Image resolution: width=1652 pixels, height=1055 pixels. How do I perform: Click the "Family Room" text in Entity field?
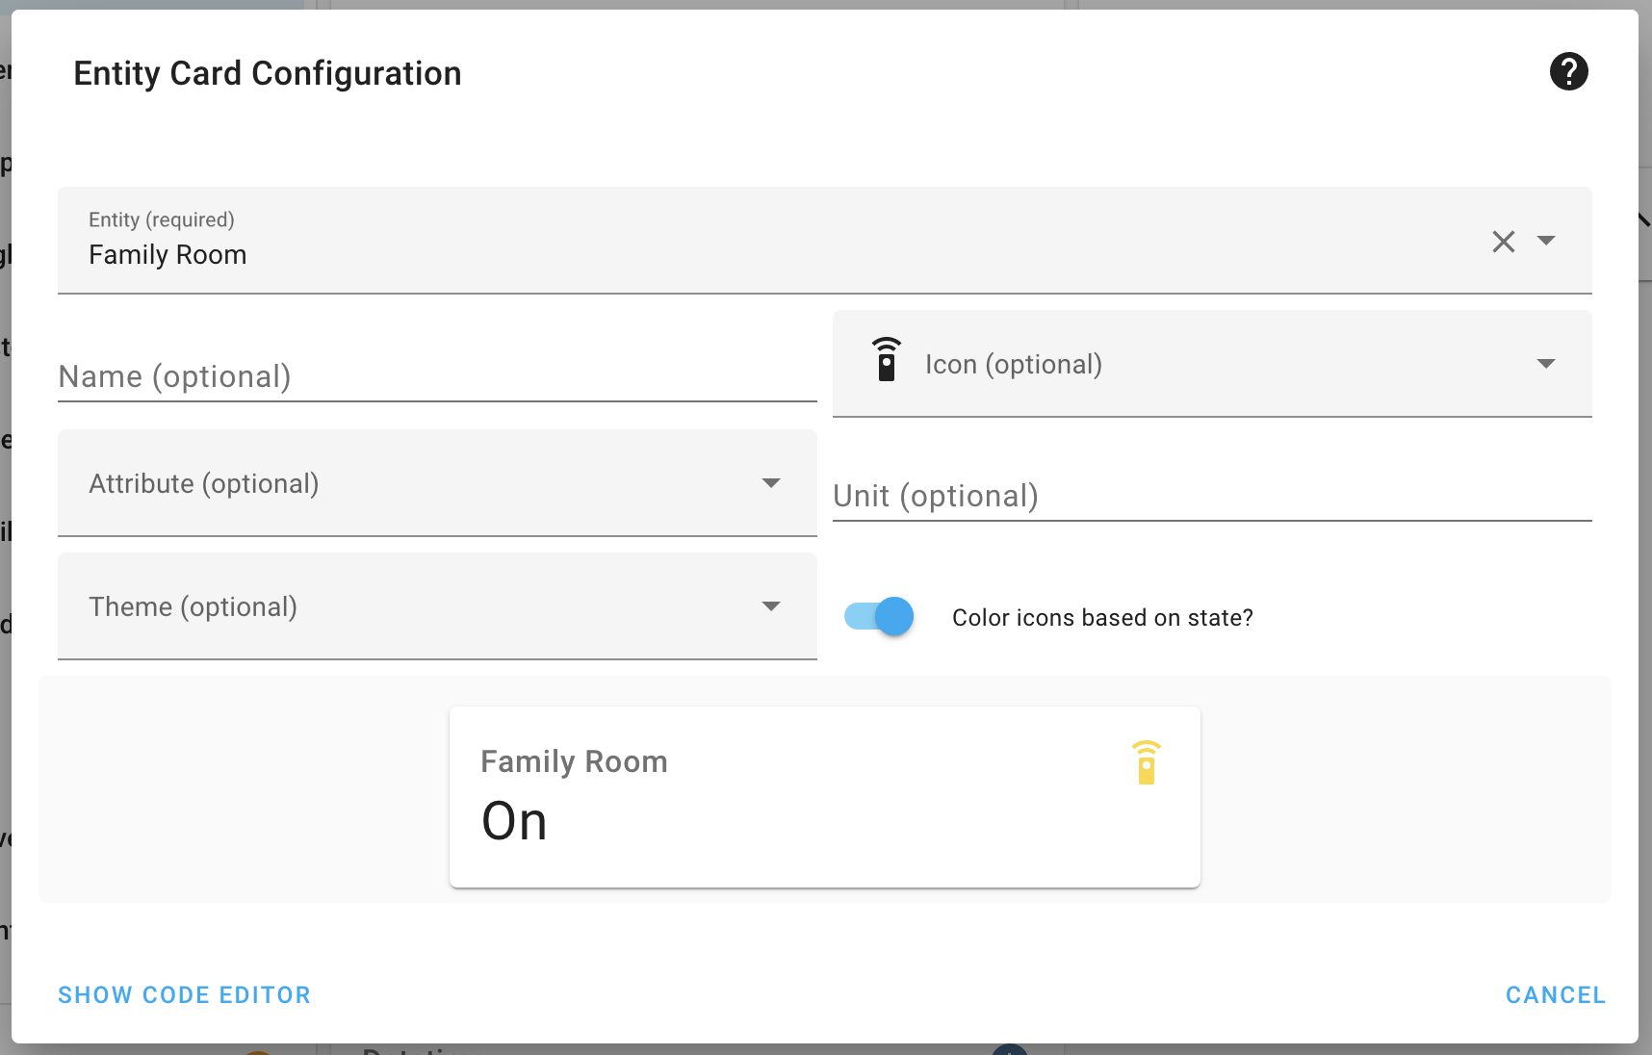click(168, 255)
